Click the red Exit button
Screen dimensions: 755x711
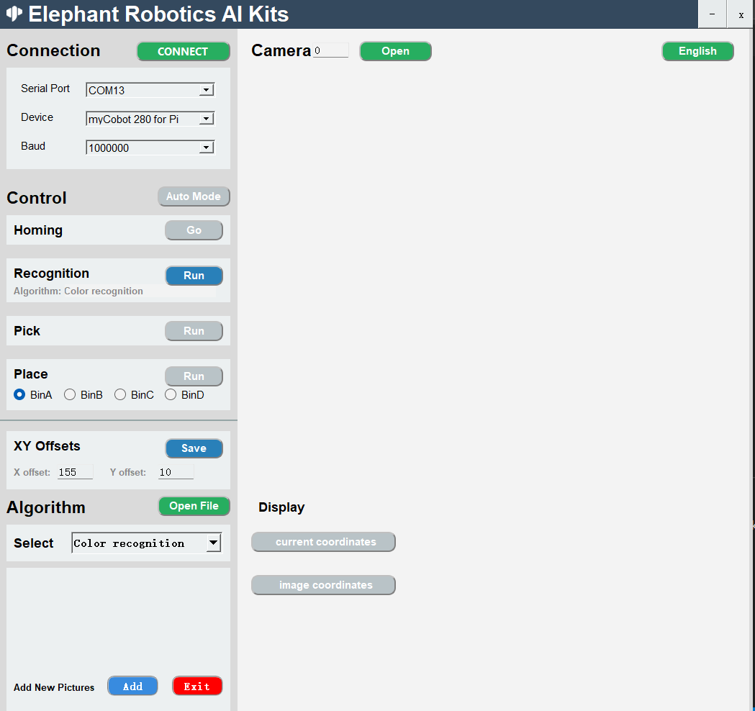(197, 687)
